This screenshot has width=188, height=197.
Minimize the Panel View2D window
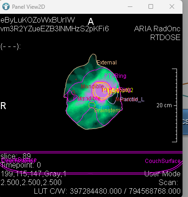pos(130,6)
